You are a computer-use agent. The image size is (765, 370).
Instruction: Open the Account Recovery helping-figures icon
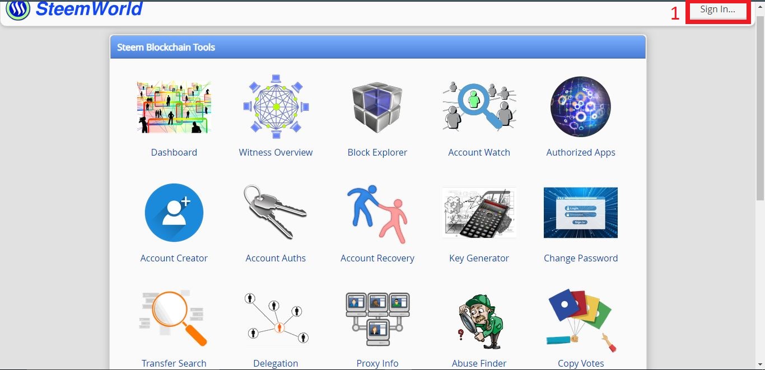tap(377, 214)
